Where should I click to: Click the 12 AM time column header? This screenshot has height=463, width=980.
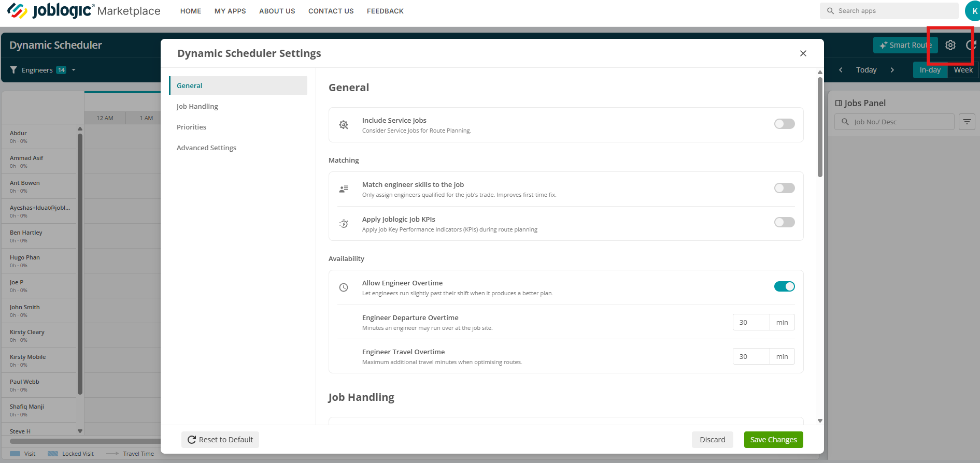[105, 118]
